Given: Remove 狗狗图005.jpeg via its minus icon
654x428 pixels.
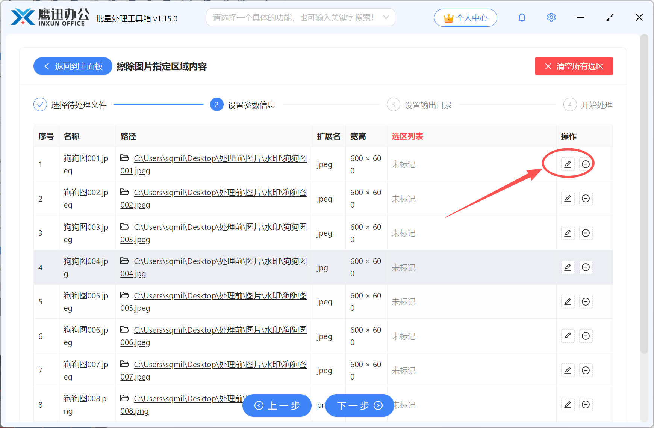Looking at the screenshot, I should (586, 301).
